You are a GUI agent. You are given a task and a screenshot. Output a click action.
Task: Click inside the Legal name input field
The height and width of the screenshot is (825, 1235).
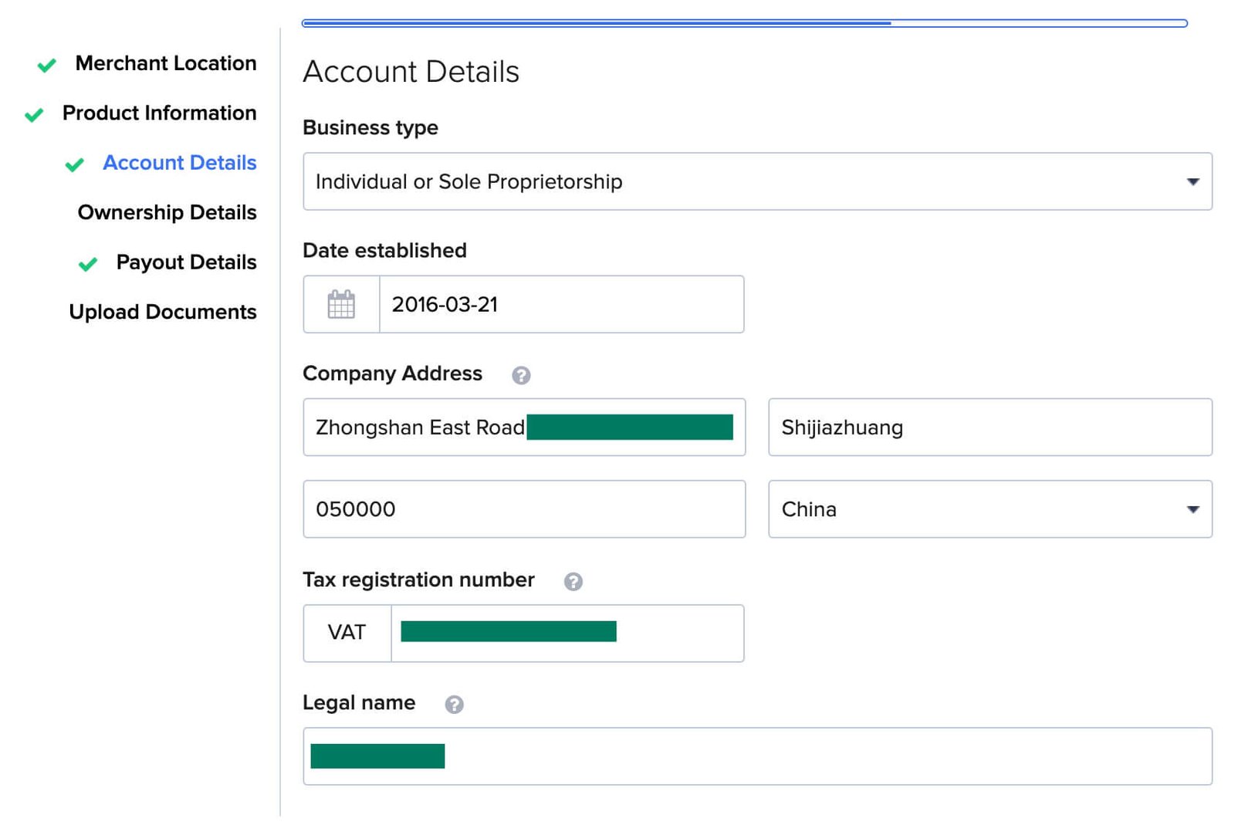pos(756,756)
